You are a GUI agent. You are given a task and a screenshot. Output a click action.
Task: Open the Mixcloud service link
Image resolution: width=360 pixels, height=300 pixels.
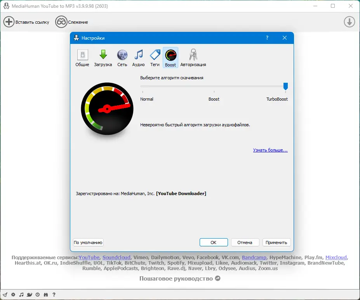(x=336, y=258)
